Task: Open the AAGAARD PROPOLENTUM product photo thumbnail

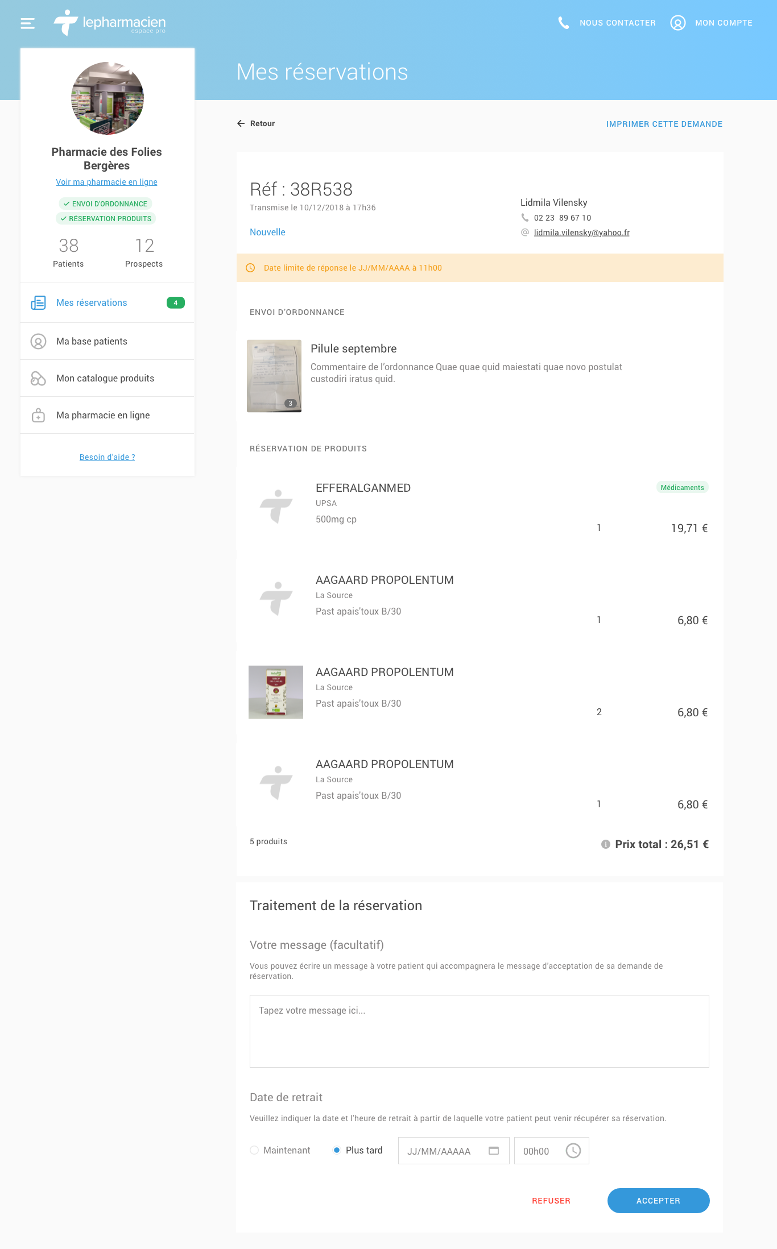Action: 276,692
